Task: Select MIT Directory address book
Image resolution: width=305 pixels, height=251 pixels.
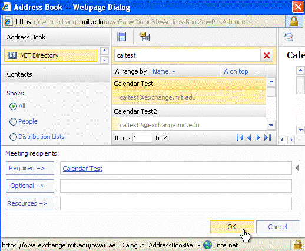Action: [x=51, y=55]
